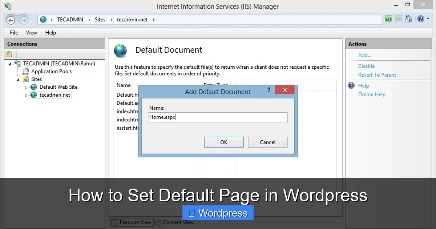Collapse the TECADMIN server node
436x229 pixels.
pyautogui.click(x=10, y=64)
